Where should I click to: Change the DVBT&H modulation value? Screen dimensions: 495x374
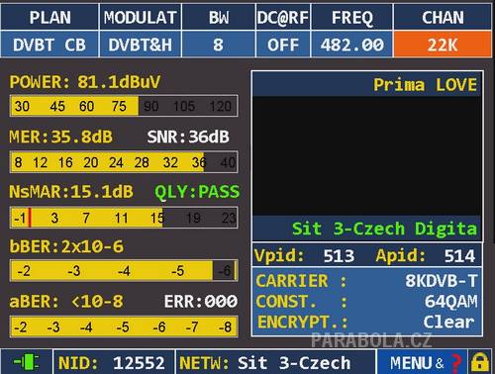[141, 45]
